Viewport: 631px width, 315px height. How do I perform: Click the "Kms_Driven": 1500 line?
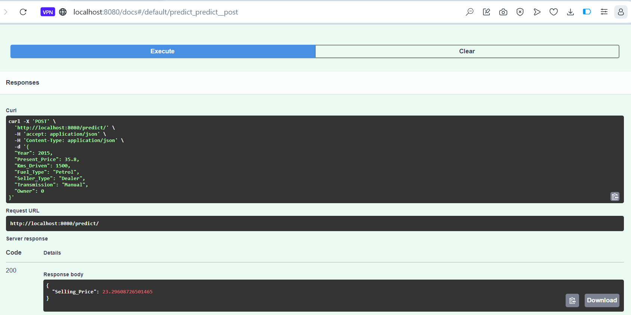pyautogui.click(x=42, y=166)
